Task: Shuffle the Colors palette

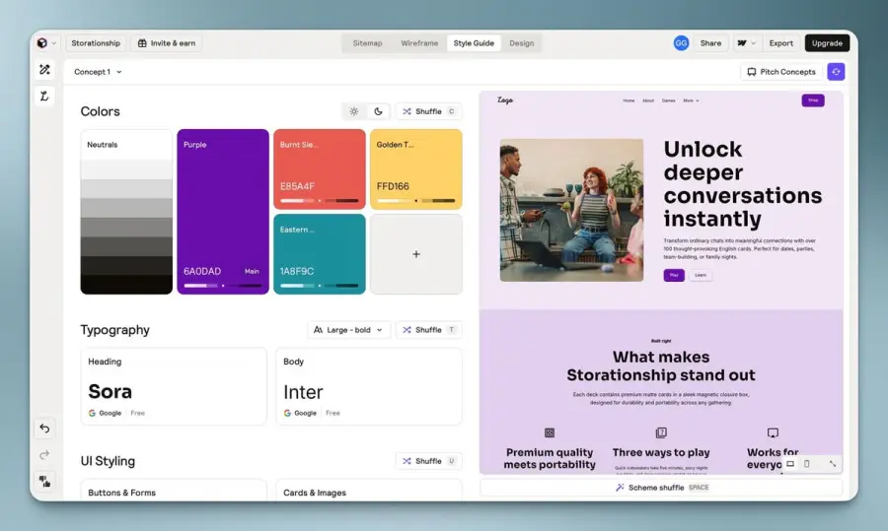Action: (429, 111)
